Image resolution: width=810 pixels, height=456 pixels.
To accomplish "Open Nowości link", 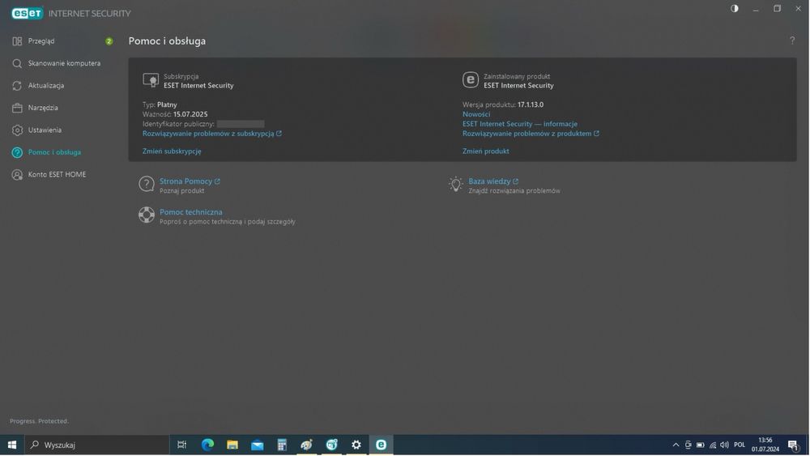I will click(x=476, y=114).
